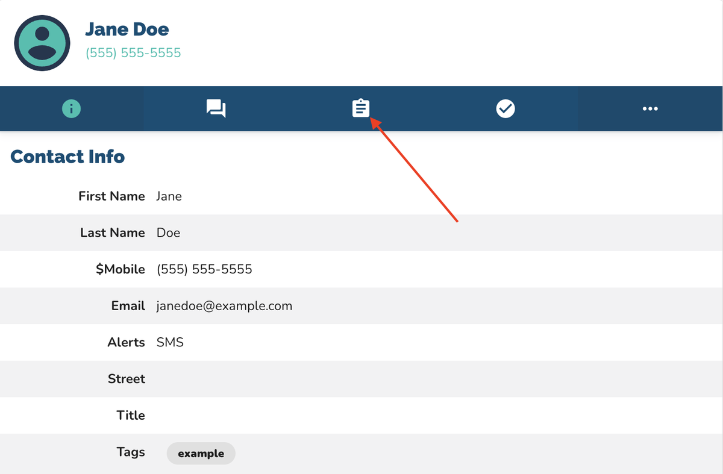
Task: Select the example tag chip
Action: coord(201,454)
